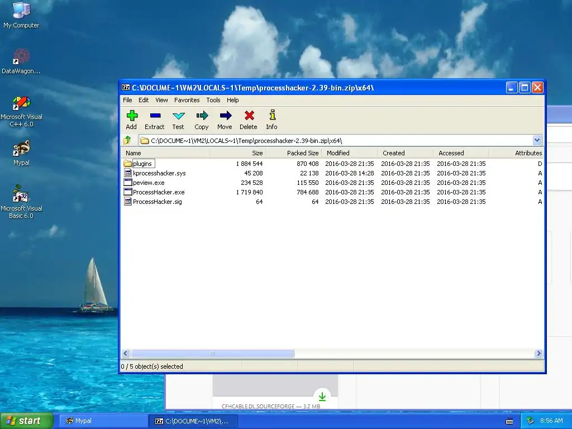Sort by Created column header
The width and height of the screenshot is (572, 429).
tap(405, 153)
